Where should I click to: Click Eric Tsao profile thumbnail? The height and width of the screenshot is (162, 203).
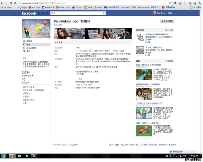coord(154,13)
